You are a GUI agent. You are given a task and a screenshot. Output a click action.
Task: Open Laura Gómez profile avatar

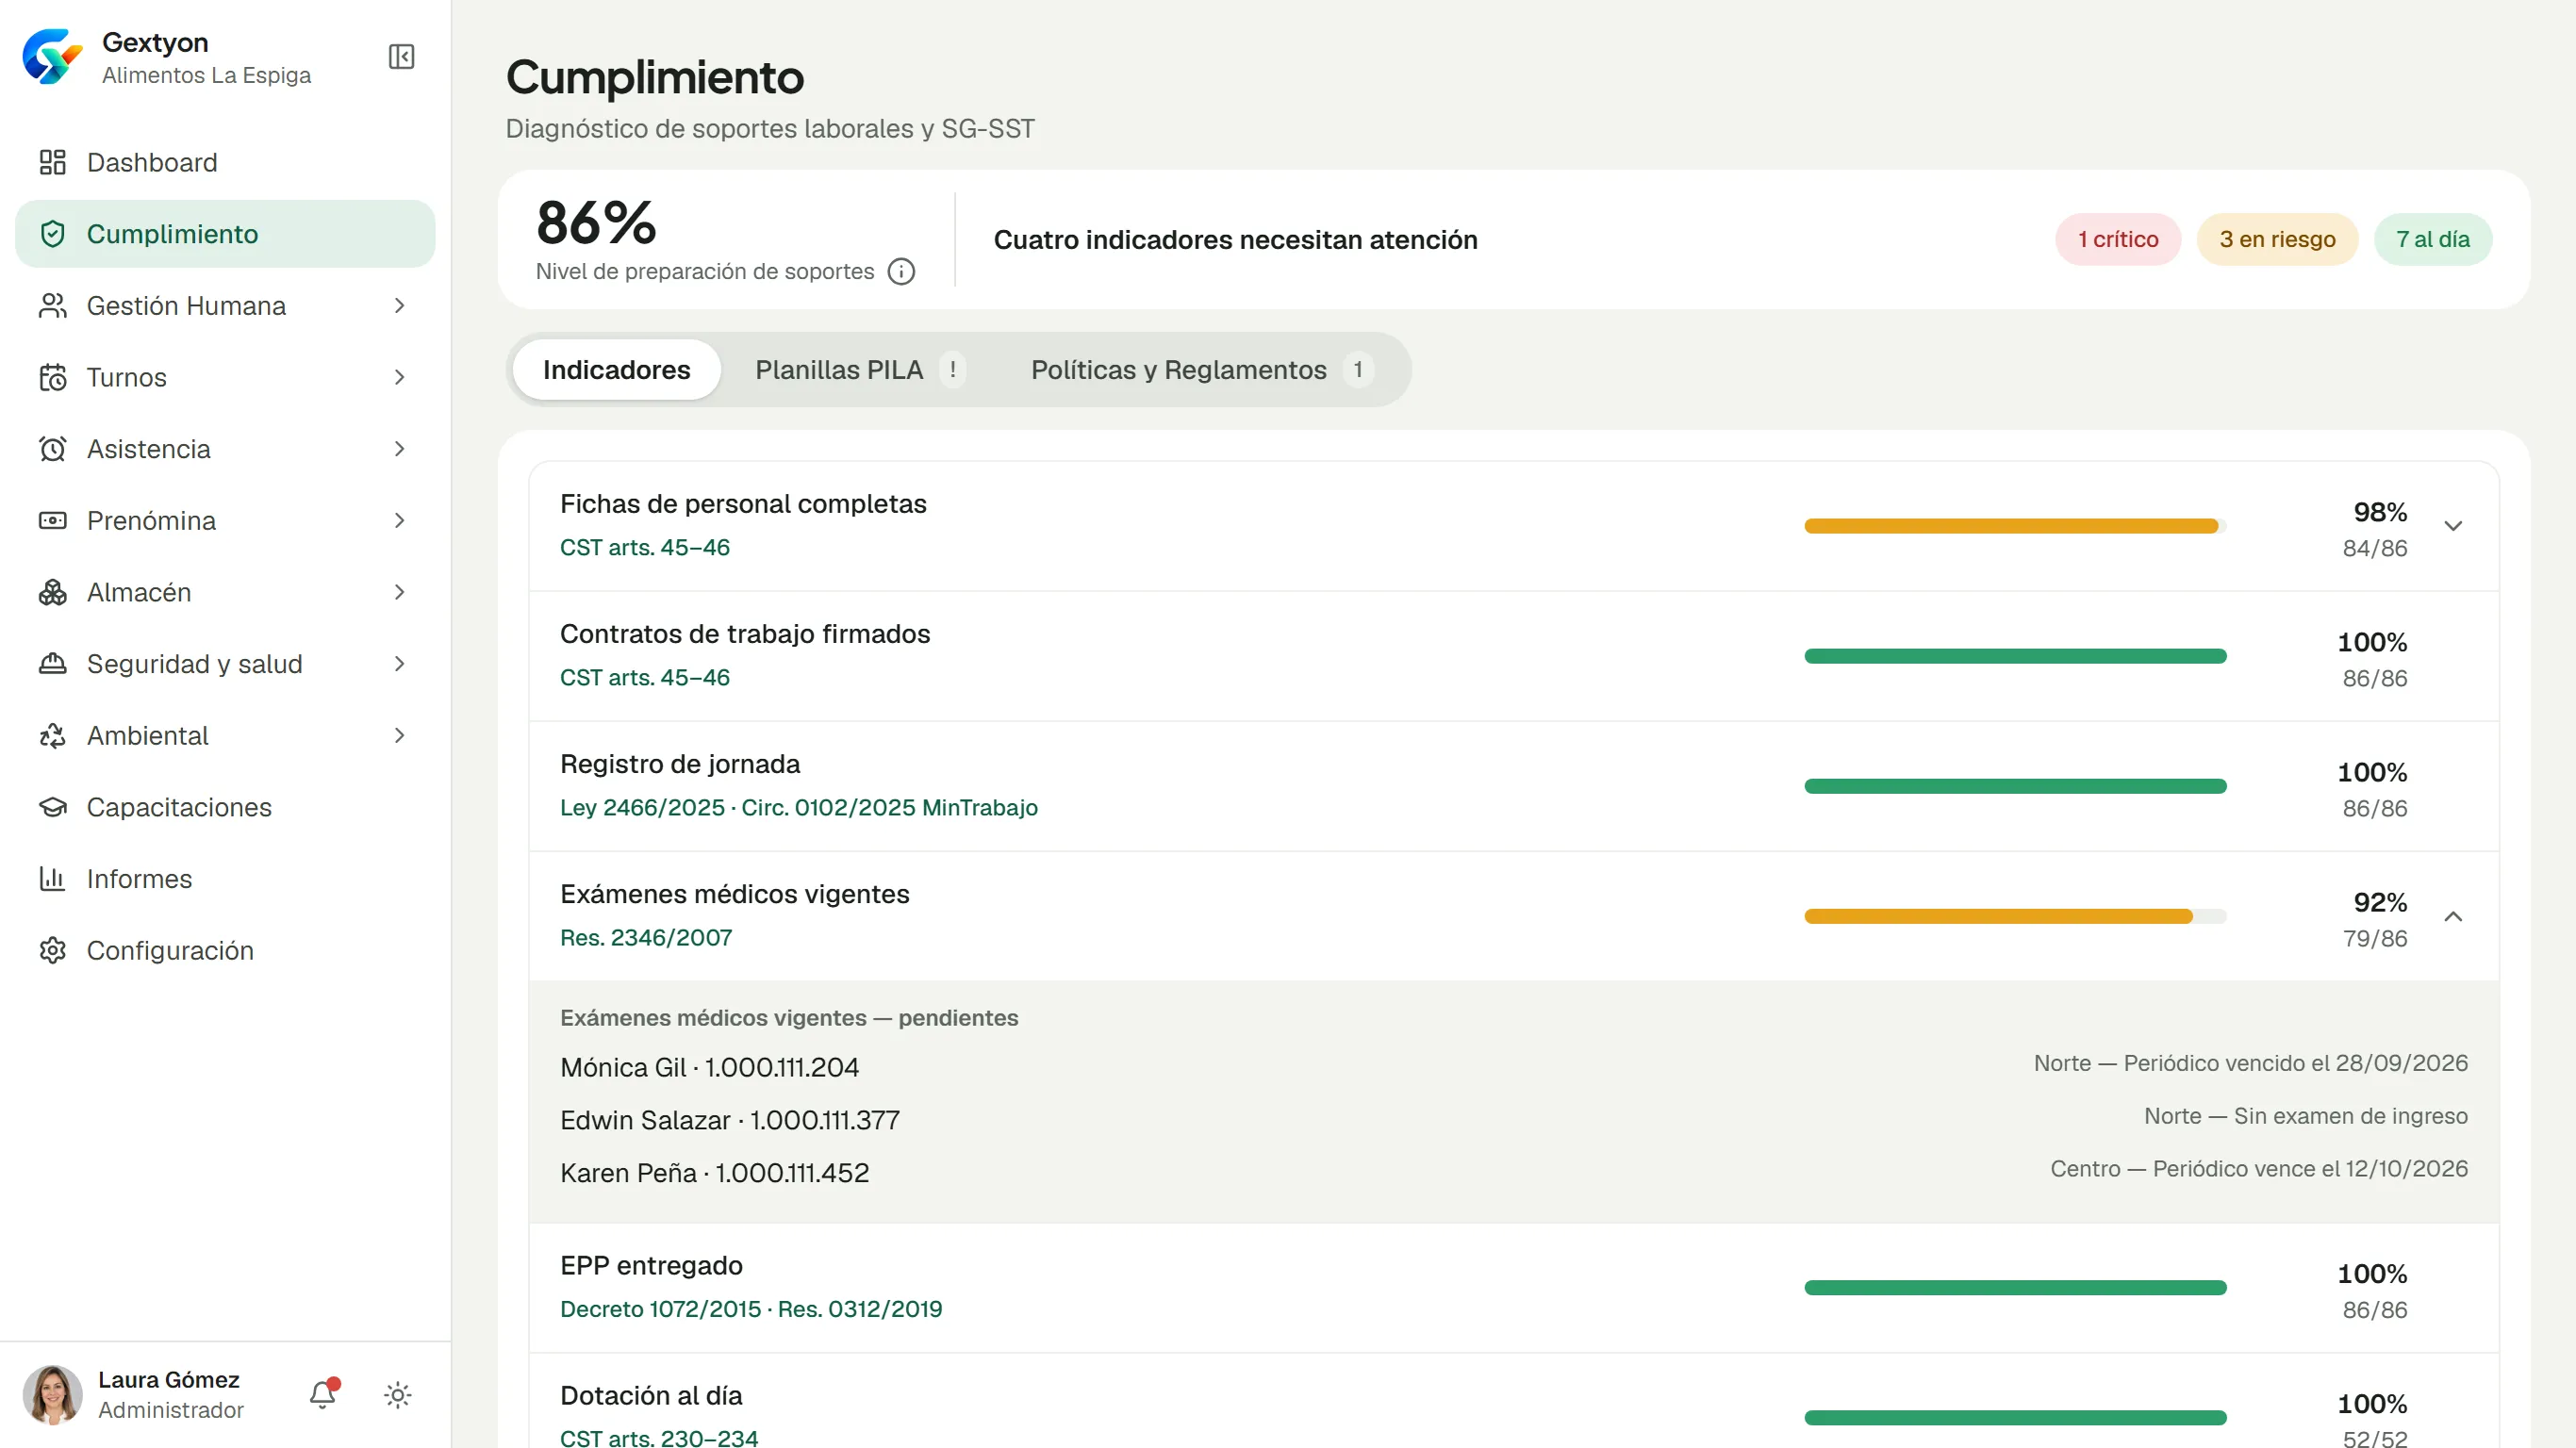52,1395
